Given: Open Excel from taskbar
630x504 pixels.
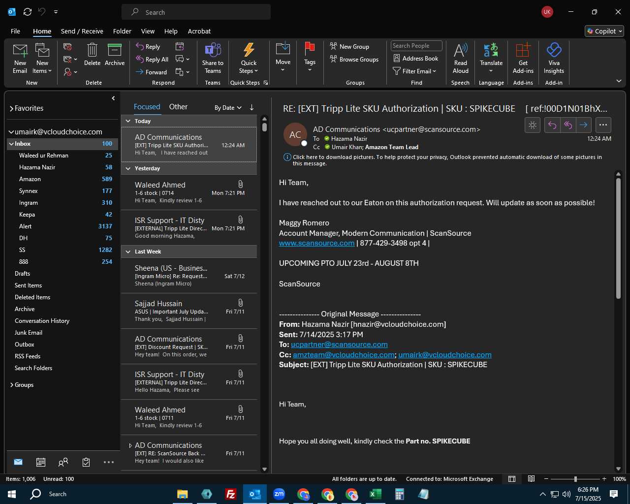Looking at the screenshot, I should pyautogui.click(x=376, y=494).
